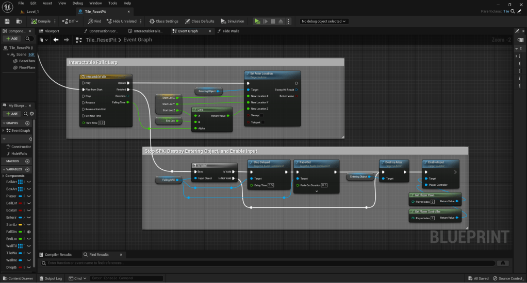Open Class Settings
527x283 pixels.
(x=163, y=21)
